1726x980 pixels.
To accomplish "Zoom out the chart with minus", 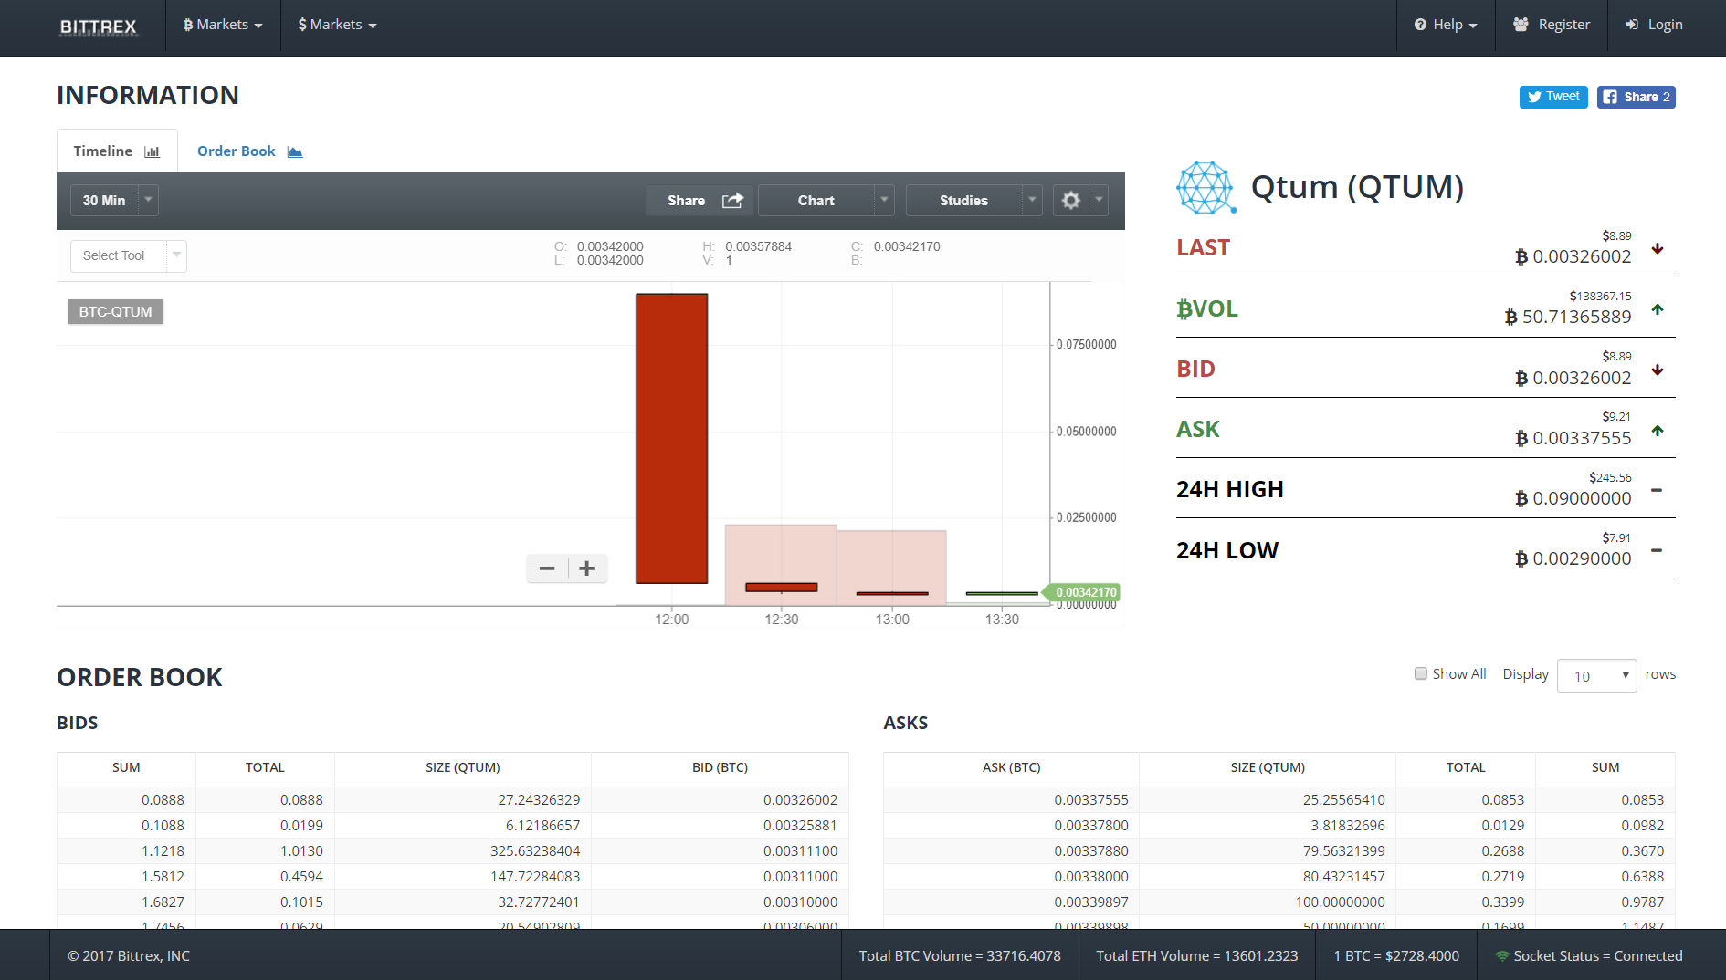I will (547, 568).
